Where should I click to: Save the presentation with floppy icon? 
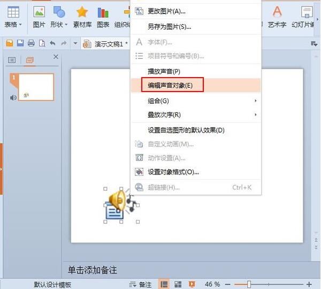point(20,43)
